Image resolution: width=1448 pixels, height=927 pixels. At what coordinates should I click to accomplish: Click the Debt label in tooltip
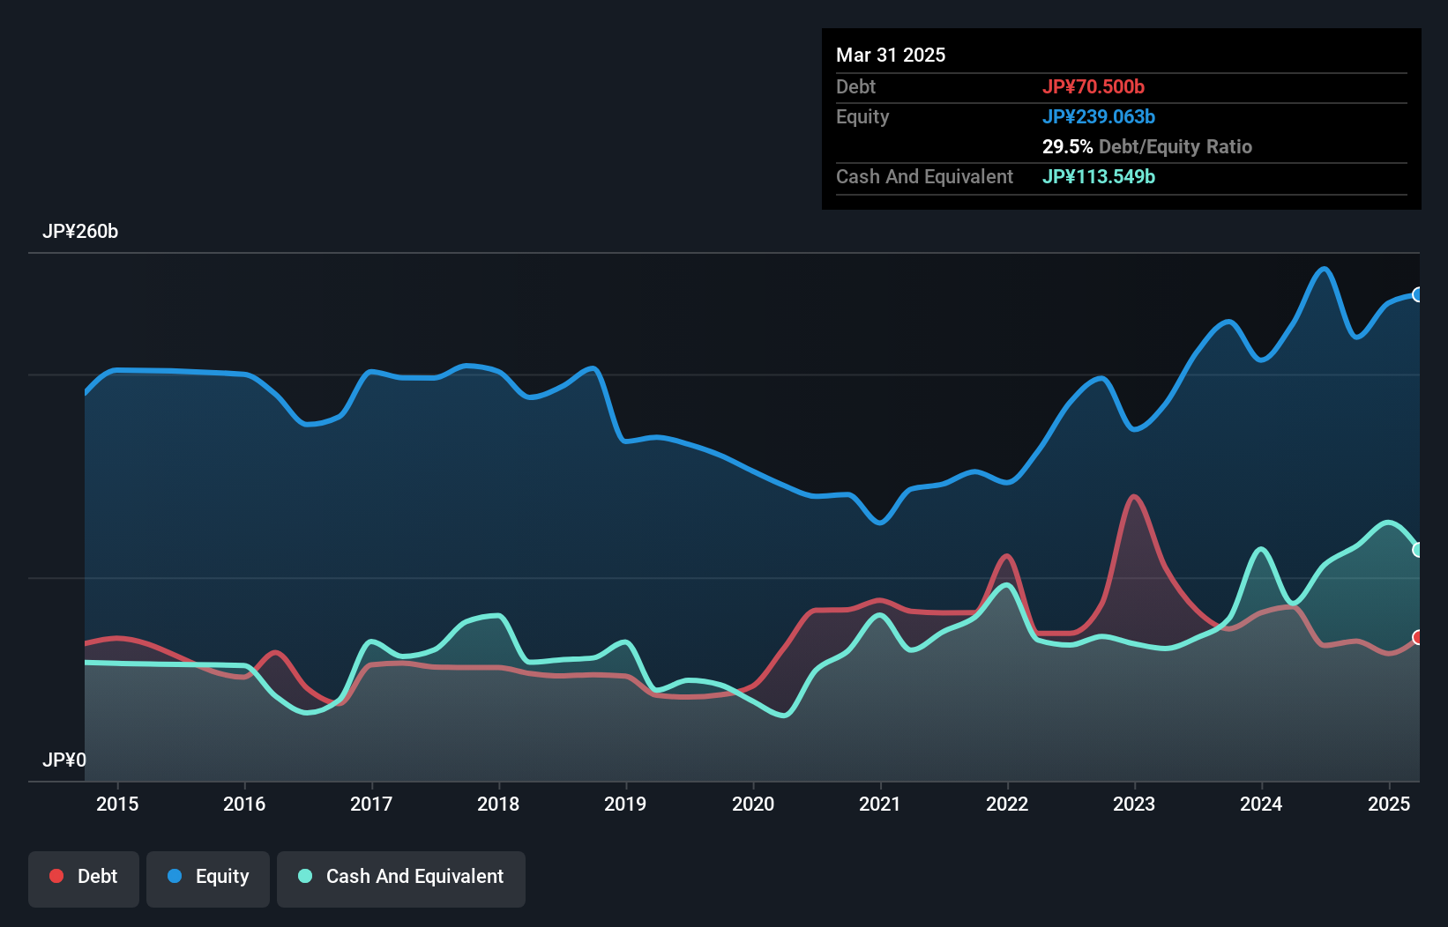tap(856, 86)
